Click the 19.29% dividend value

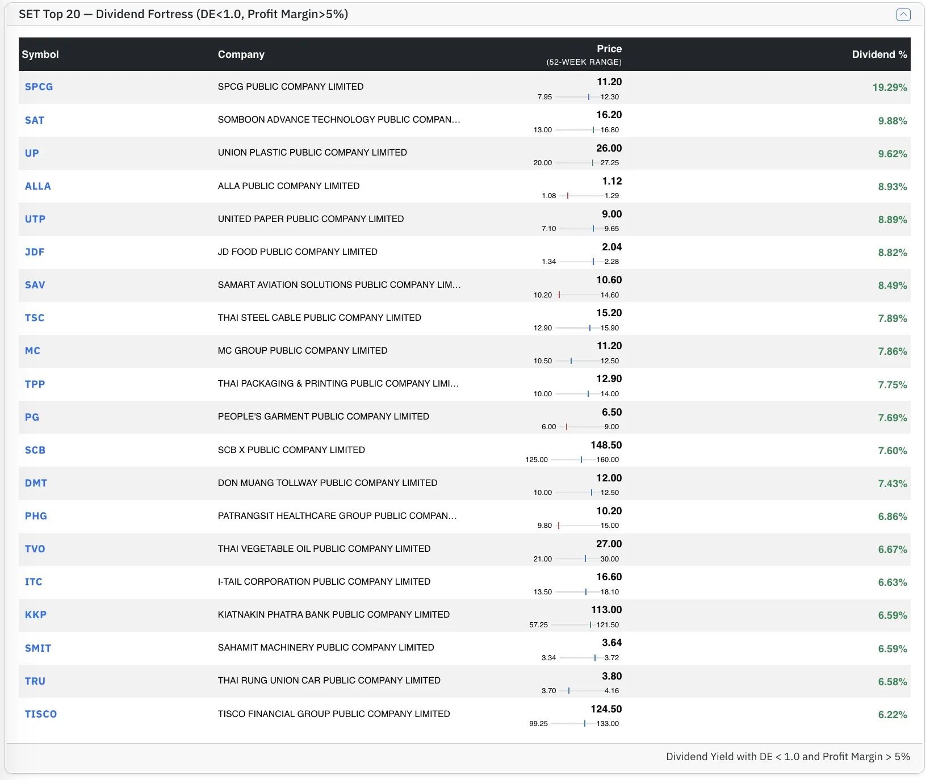(x=890, y=87)
